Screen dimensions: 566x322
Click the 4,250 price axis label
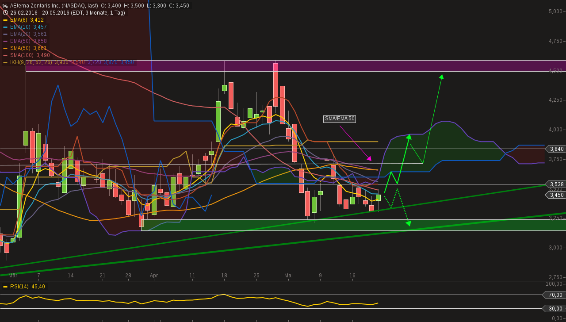tap(555, 100)
